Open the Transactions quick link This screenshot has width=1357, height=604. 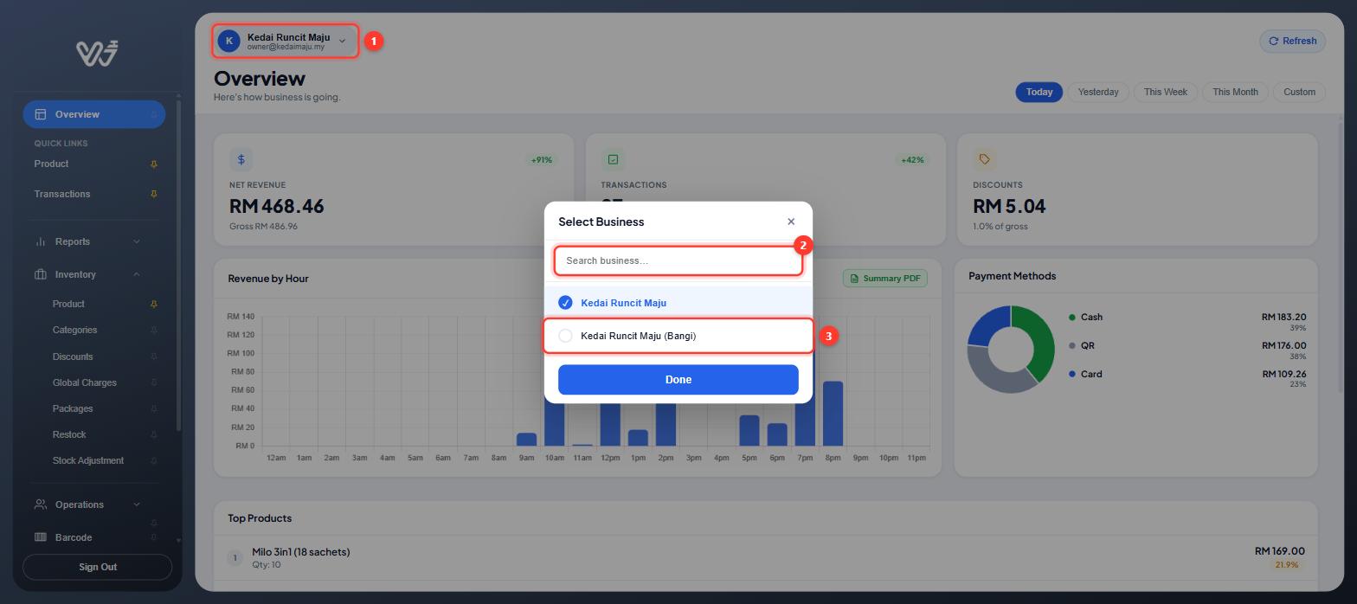pos(62,194)
